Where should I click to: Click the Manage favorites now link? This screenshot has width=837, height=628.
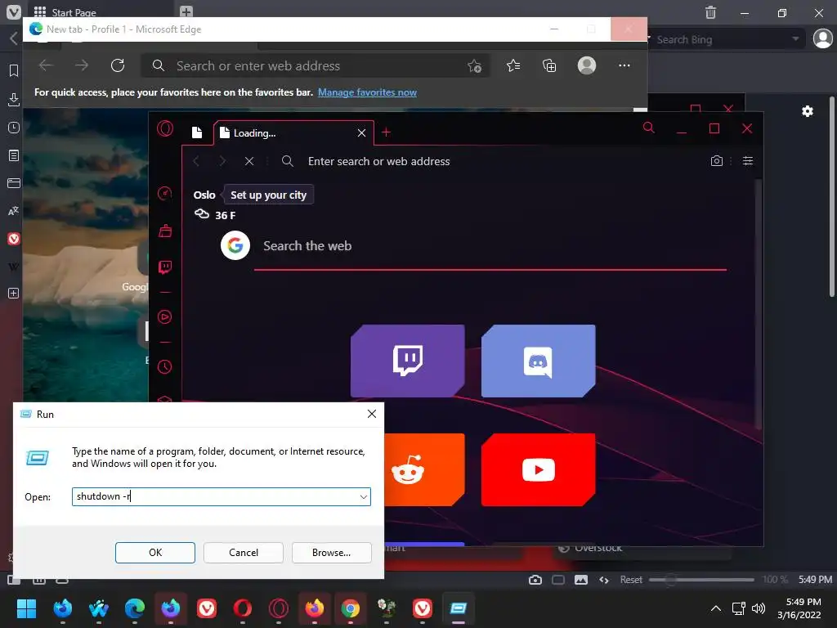(x=367, y=92)
